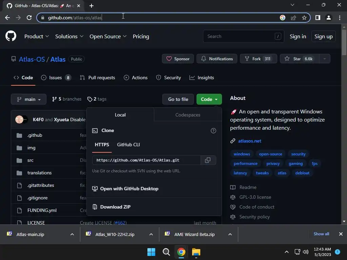Copy the clone URL to clipboard
Viewport: 347px width, 260px height.
coord(208,160)
